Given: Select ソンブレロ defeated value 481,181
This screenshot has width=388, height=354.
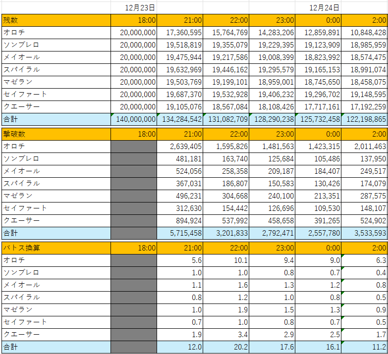Looking at the screenshot, I should pyautogui.click(x=180, y=159).
